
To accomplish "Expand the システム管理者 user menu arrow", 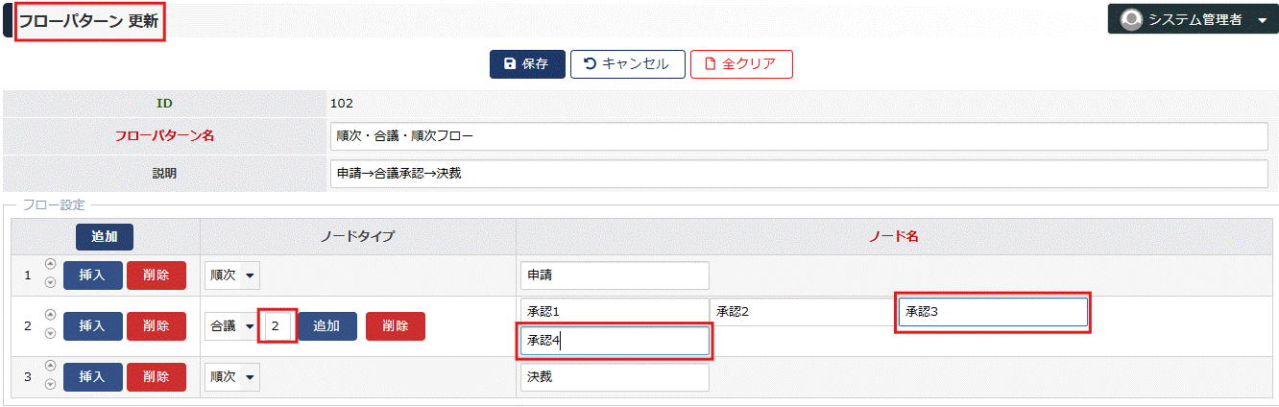I will point(1262,20).
